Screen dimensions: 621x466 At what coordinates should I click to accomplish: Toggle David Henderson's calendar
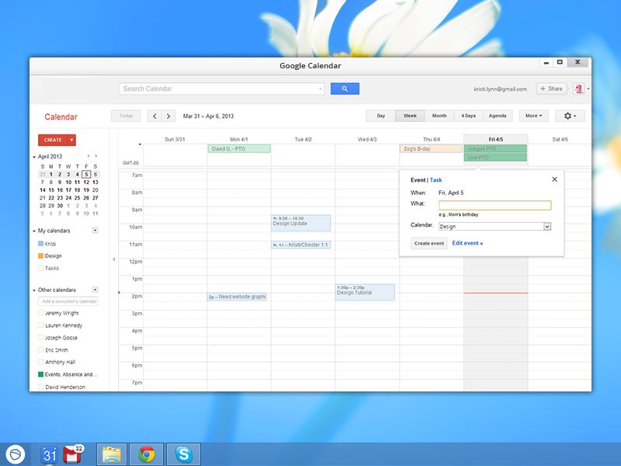(41, 387)
